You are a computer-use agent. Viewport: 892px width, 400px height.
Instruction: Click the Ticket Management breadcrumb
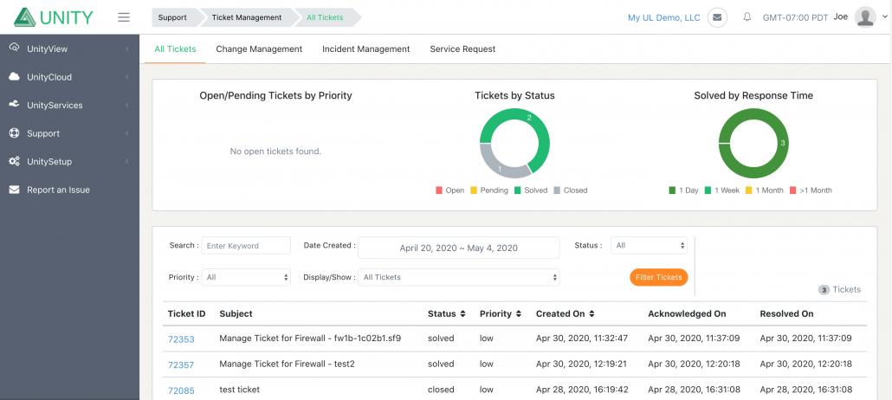247,17
